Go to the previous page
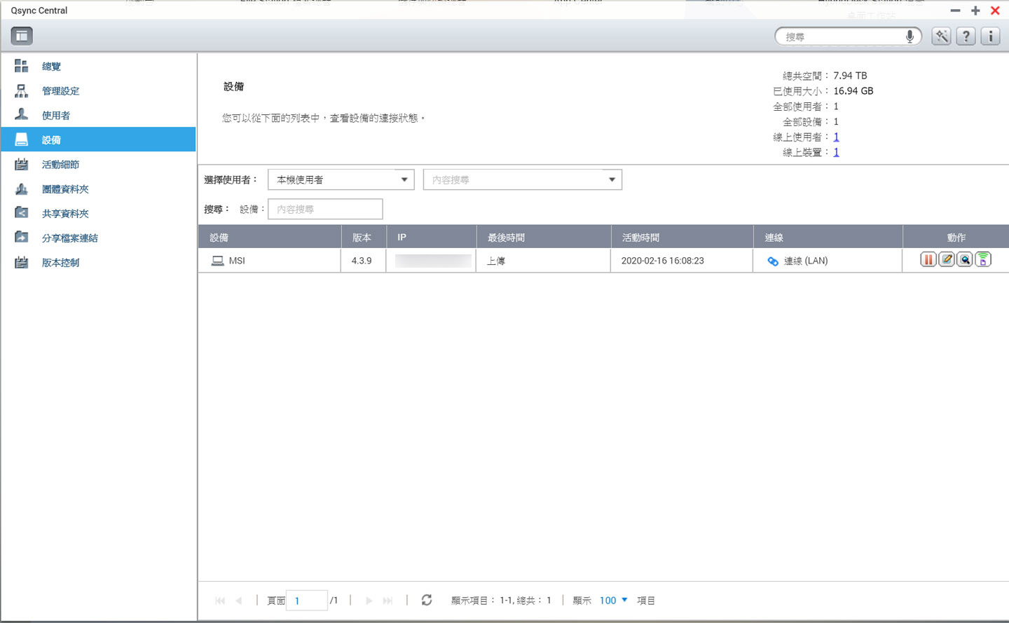The width and height of the screenshot is (1009, 623). [x=239, y=601]
